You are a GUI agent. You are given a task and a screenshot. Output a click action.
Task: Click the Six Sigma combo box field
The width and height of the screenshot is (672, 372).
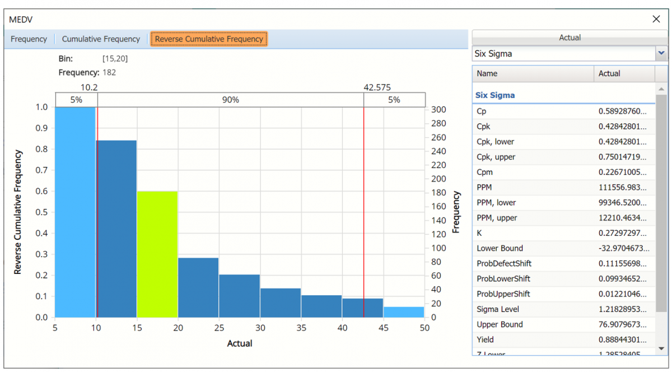tap(563, 54)
